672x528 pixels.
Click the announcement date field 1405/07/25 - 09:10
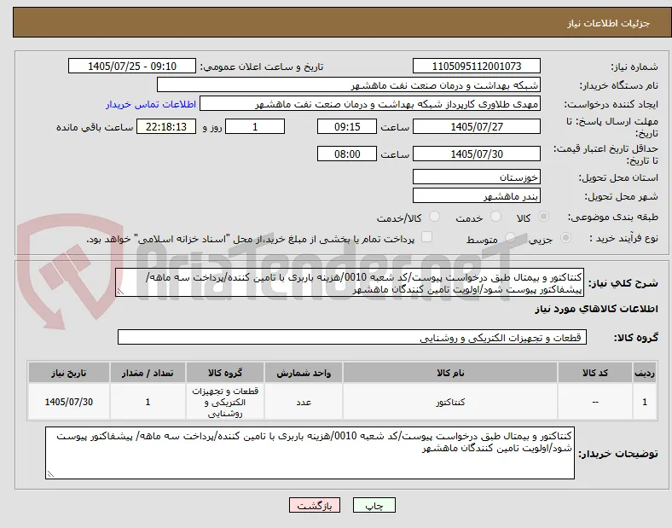point(132,66)
